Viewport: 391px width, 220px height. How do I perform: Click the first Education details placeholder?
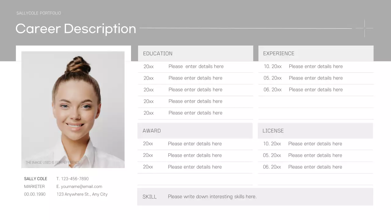[196, 66]
